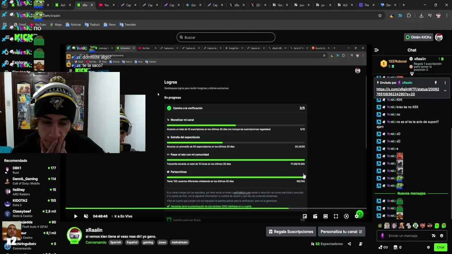This screenshot has width=452, height=254.
Task: Collapse the chat panel
Action: coord(376,50)
